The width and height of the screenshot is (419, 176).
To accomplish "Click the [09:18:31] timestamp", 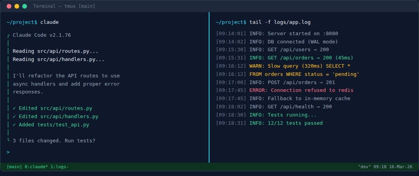I will (231, 123).
